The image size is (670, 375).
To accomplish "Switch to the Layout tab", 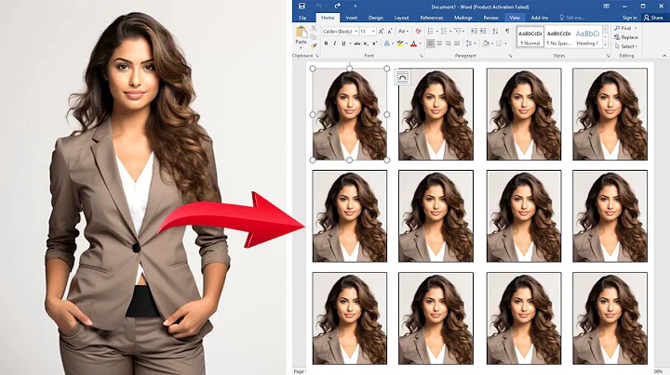I will coord(401,18).
